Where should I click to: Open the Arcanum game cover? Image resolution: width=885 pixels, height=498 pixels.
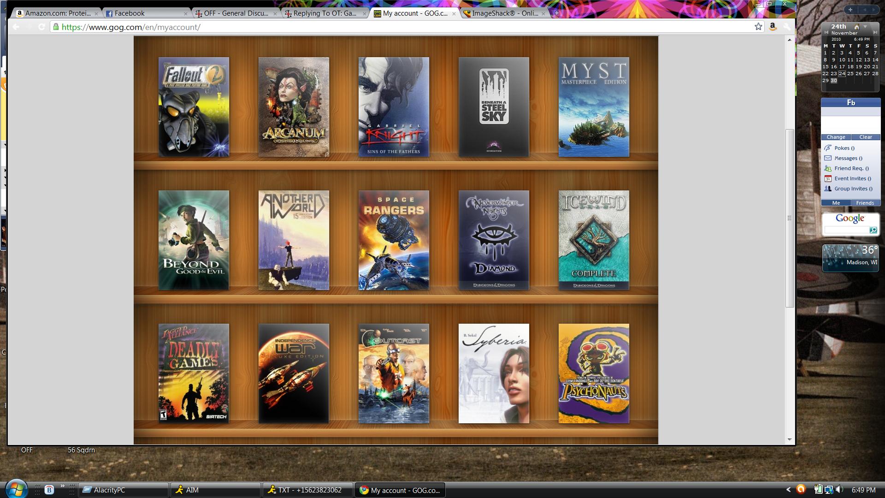(294, 107)
